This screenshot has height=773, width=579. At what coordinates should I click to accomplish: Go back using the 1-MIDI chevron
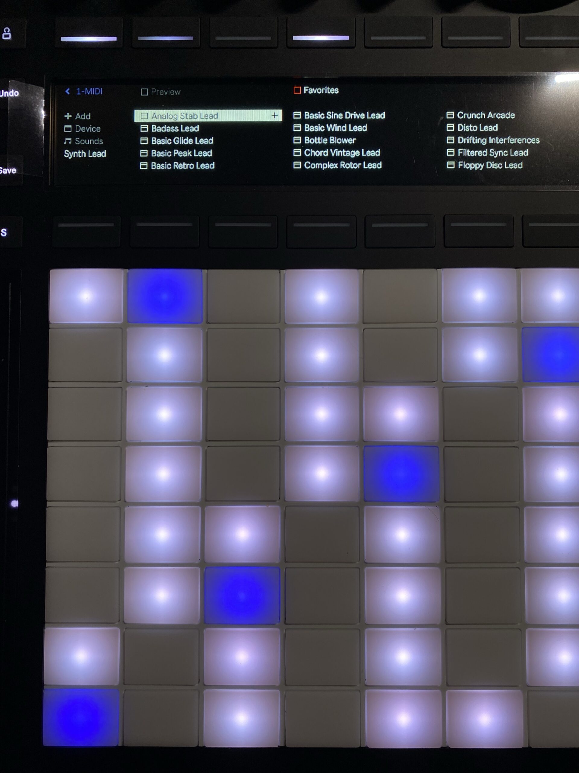(68, 91)
